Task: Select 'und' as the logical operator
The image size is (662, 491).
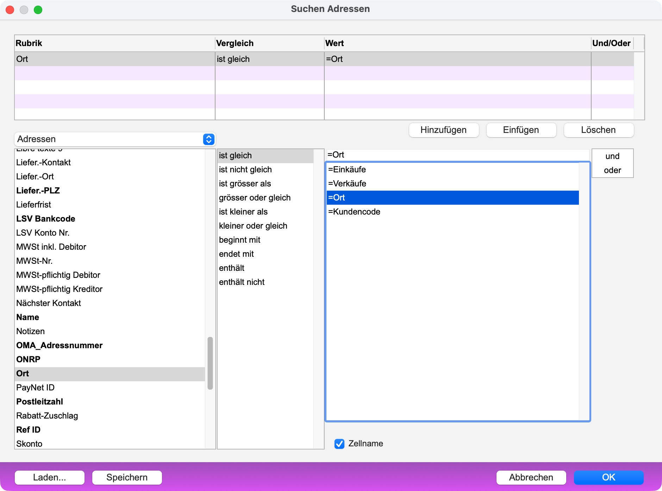Action: coord(612,156)
